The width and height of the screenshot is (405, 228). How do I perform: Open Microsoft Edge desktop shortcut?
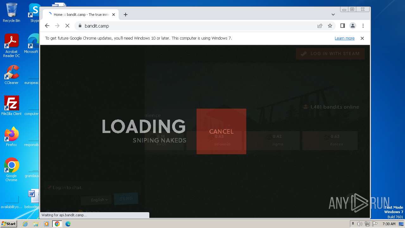pos(31,44)
